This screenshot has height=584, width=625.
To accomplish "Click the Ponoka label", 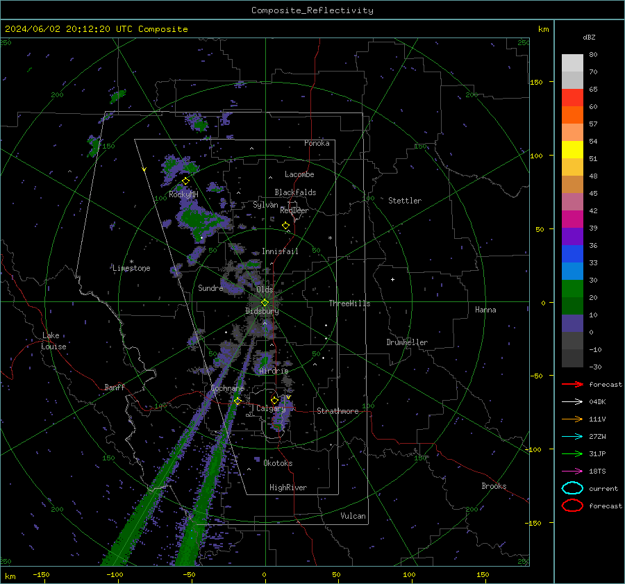I will click(x=317, y=143).
